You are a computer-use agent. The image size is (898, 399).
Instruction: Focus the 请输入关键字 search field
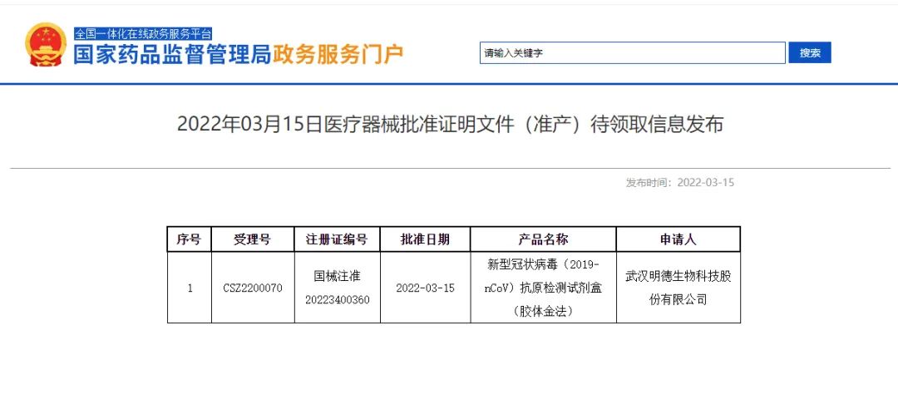click(x=632, y=53)
